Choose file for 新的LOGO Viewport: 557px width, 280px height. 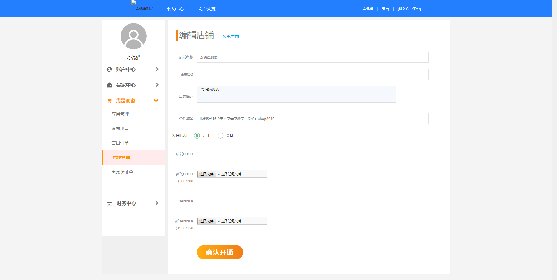[207, 174]
